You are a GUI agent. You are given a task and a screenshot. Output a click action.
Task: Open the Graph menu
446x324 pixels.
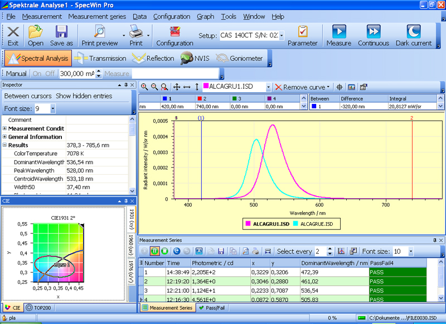tap(205, 17)
